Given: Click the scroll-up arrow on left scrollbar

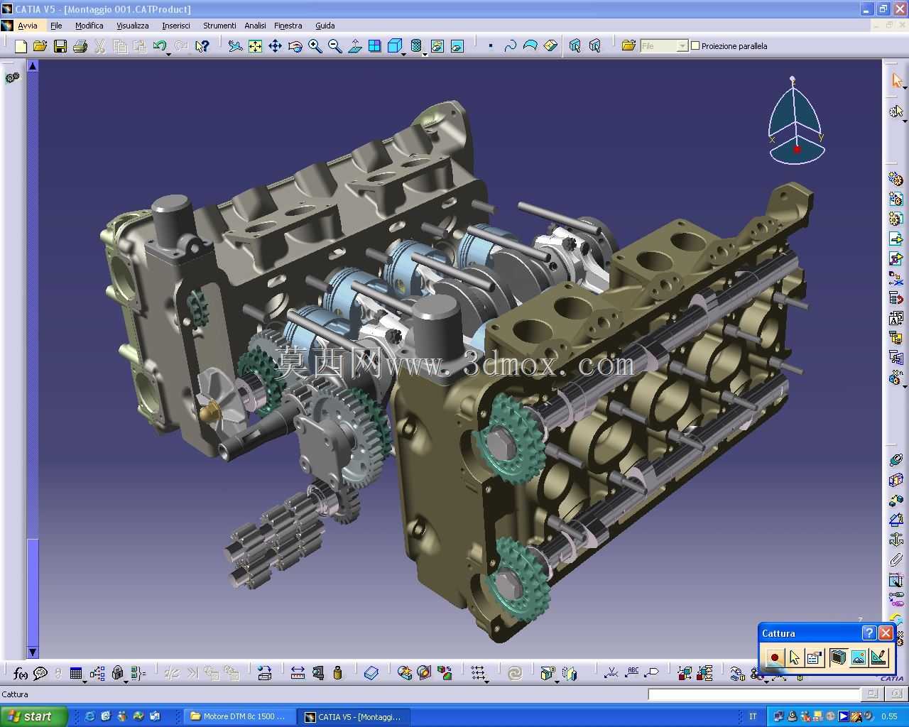Looking at the screenshot, I should [33, 65].
